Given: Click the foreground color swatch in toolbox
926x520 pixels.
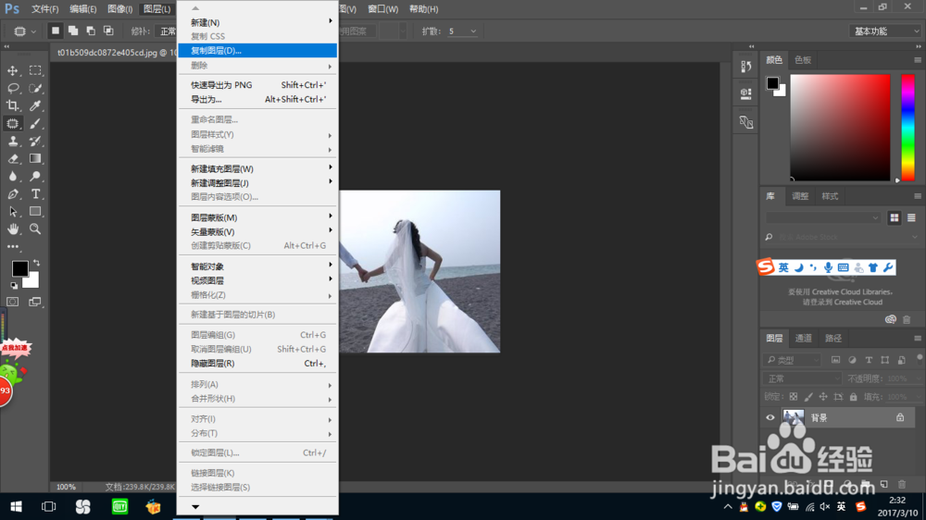Looking at the screenshot, I should (19, 267).
